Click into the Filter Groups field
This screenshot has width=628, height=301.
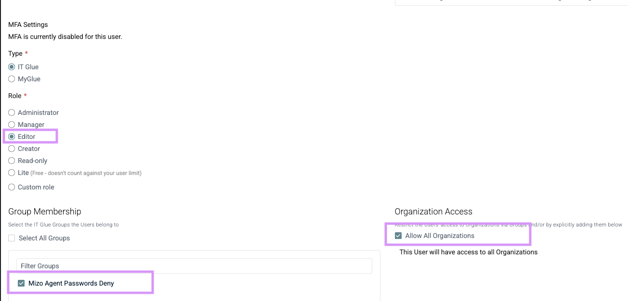point(194,266)
